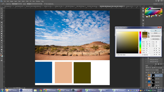Click the Create new group folder icon
This screenshot has height=92, width=164.
coord(156,88)
